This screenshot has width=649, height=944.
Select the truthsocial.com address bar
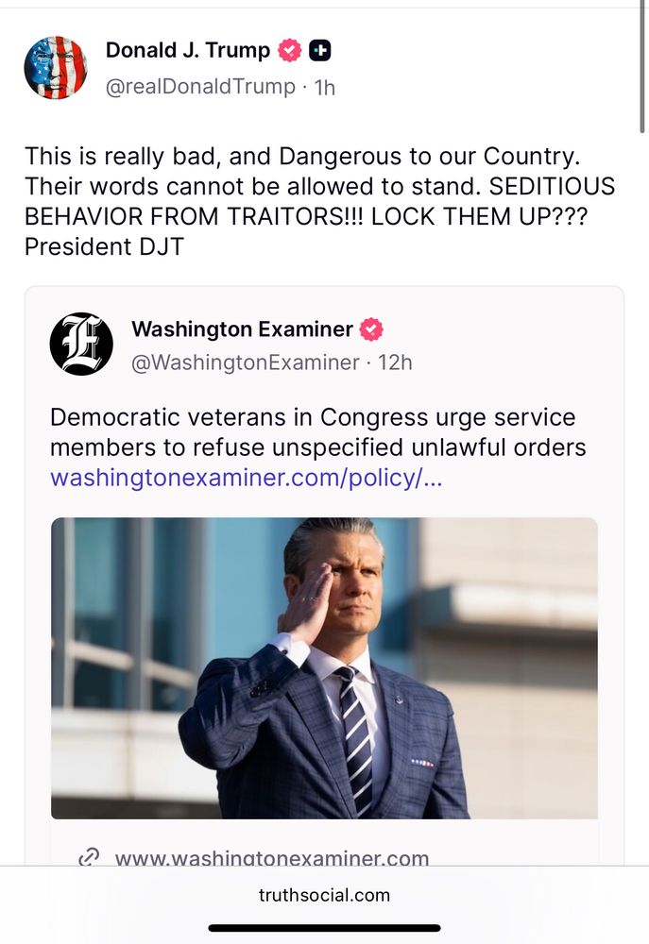point(324,895)
